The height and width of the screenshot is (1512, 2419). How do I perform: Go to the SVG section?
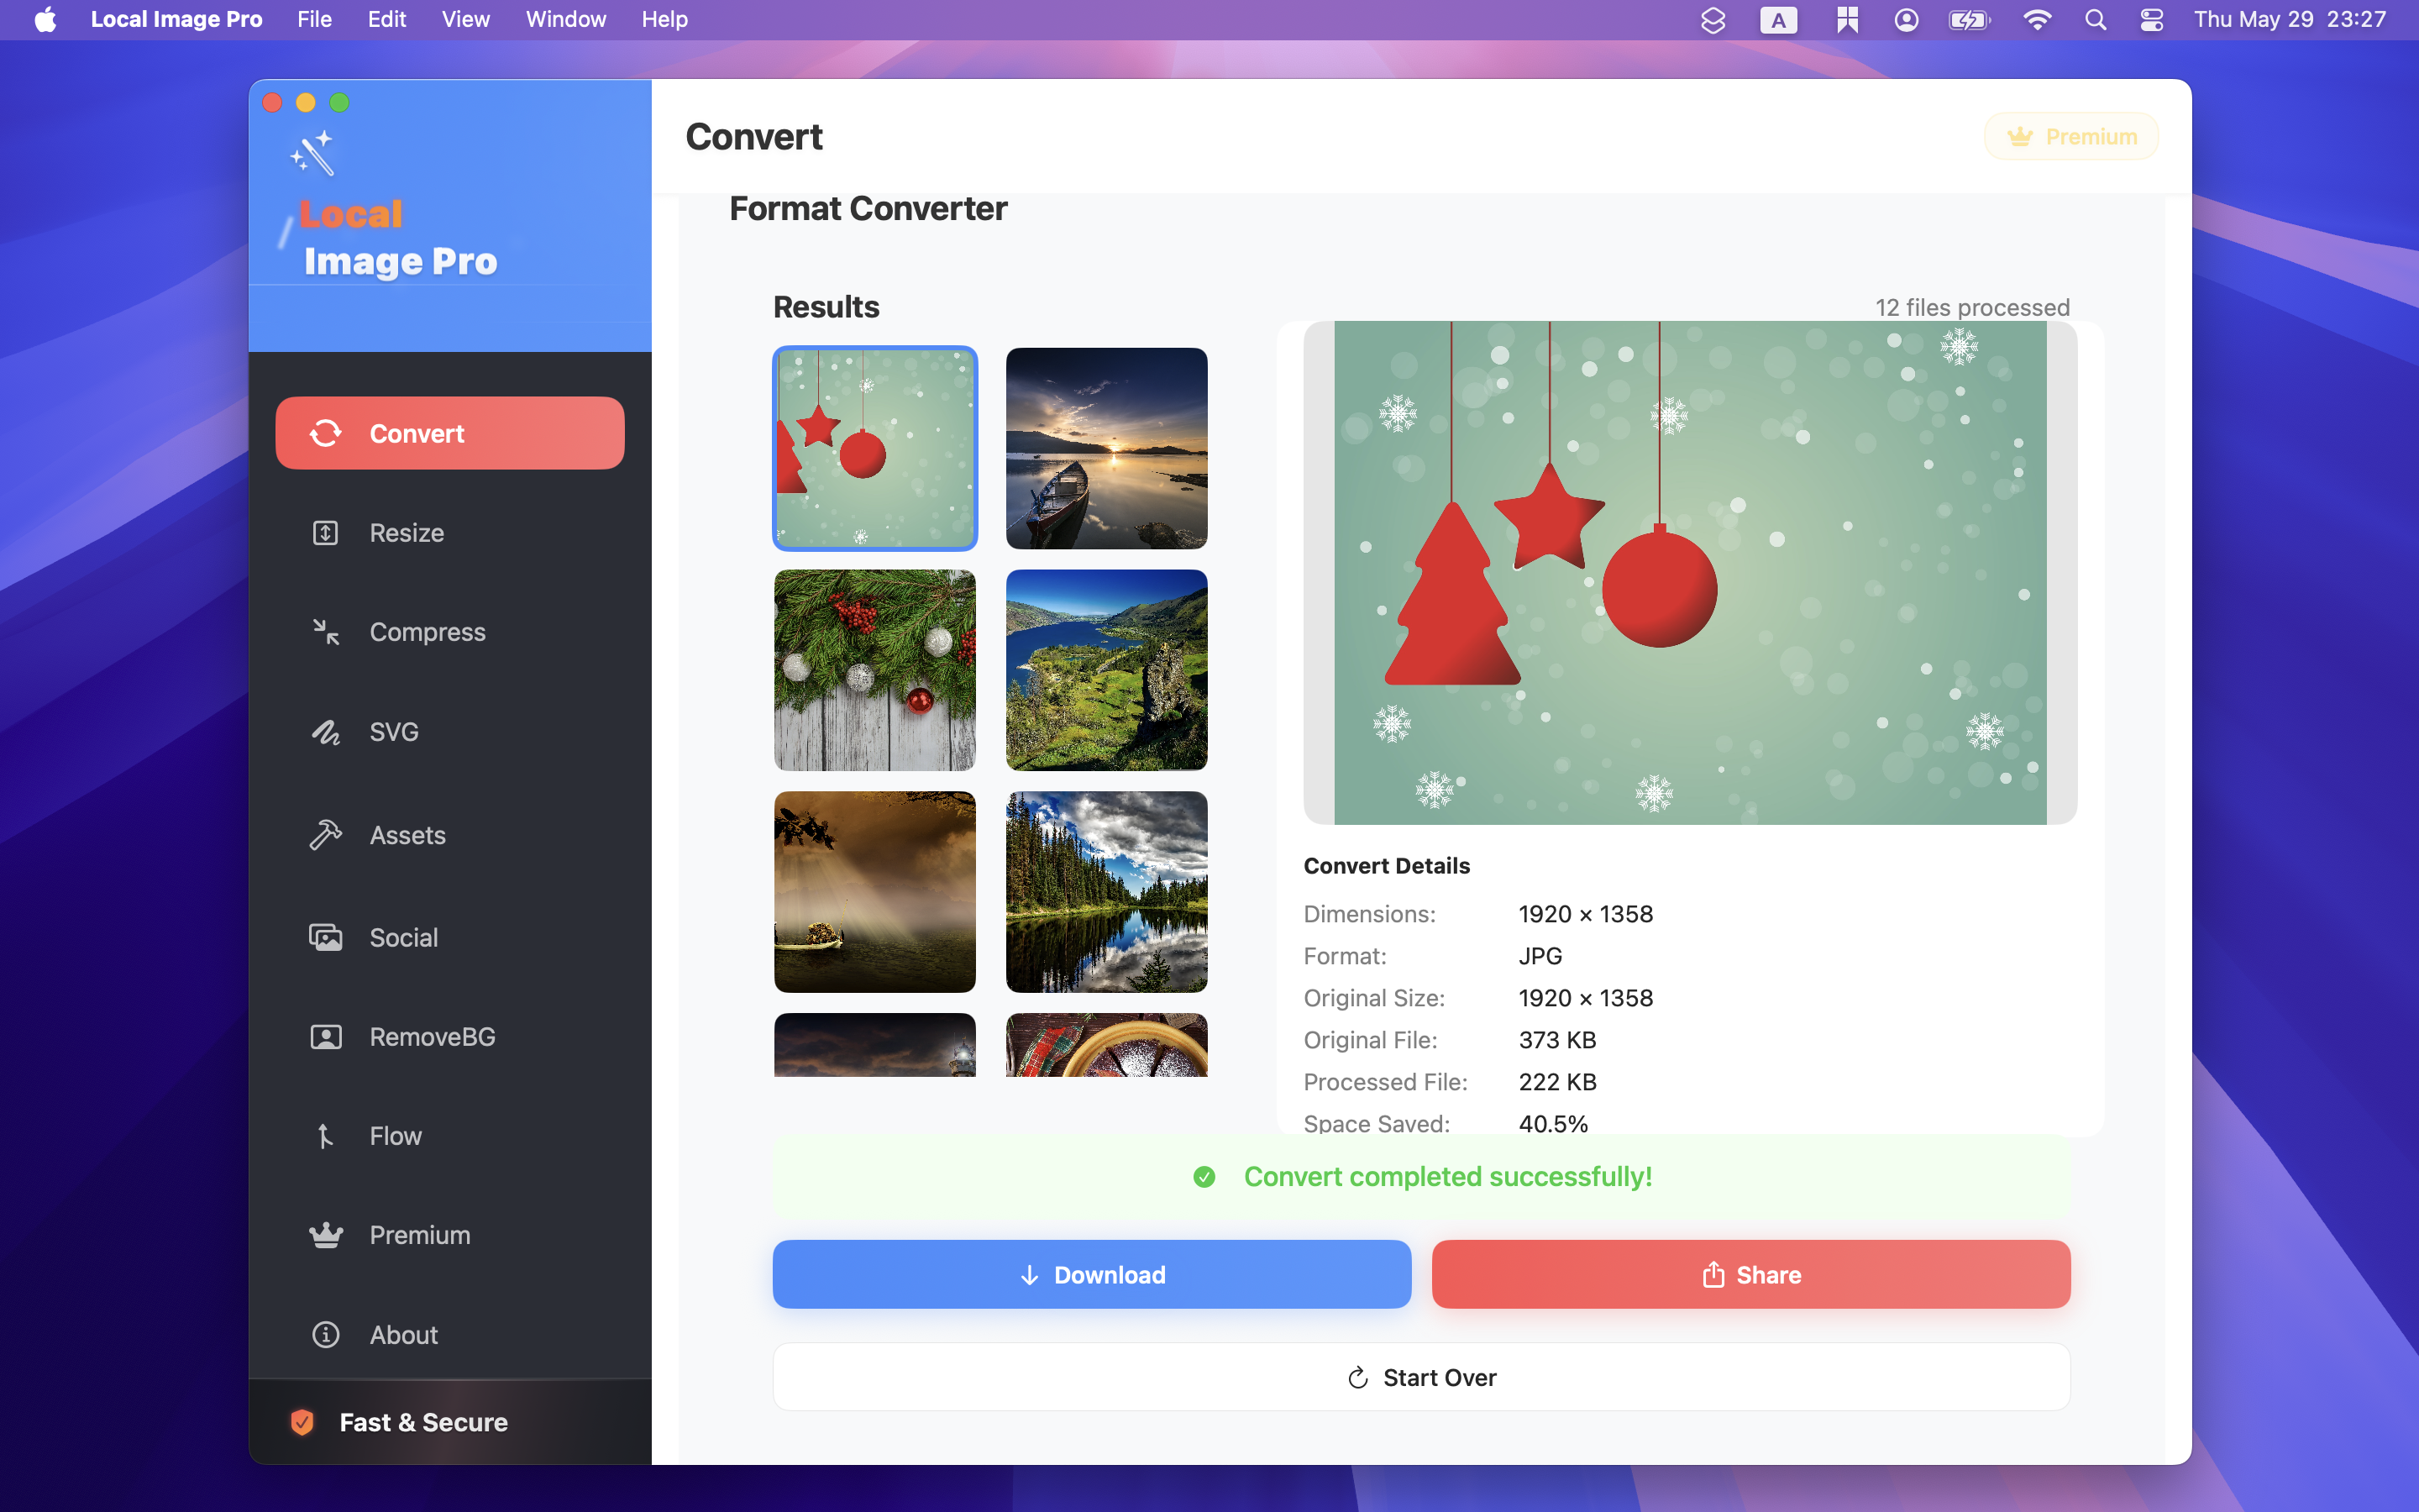pyautogui.click(x=450, y=732)
